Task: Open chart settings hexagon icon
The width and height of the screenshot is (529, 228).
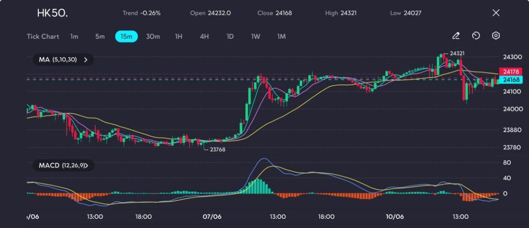Action: (x=495, y=36)
